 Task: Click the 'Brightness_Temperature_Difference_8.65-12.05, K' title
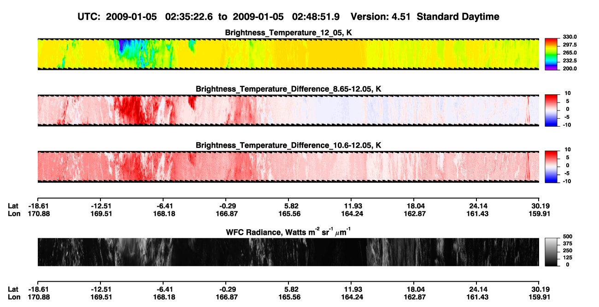[x=288, y=89]
